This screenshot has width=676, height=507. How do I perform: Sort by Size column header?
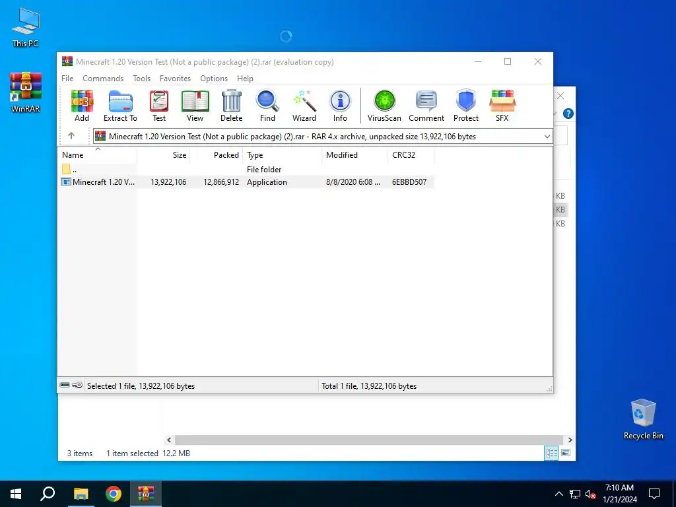[x=164, y=155]
